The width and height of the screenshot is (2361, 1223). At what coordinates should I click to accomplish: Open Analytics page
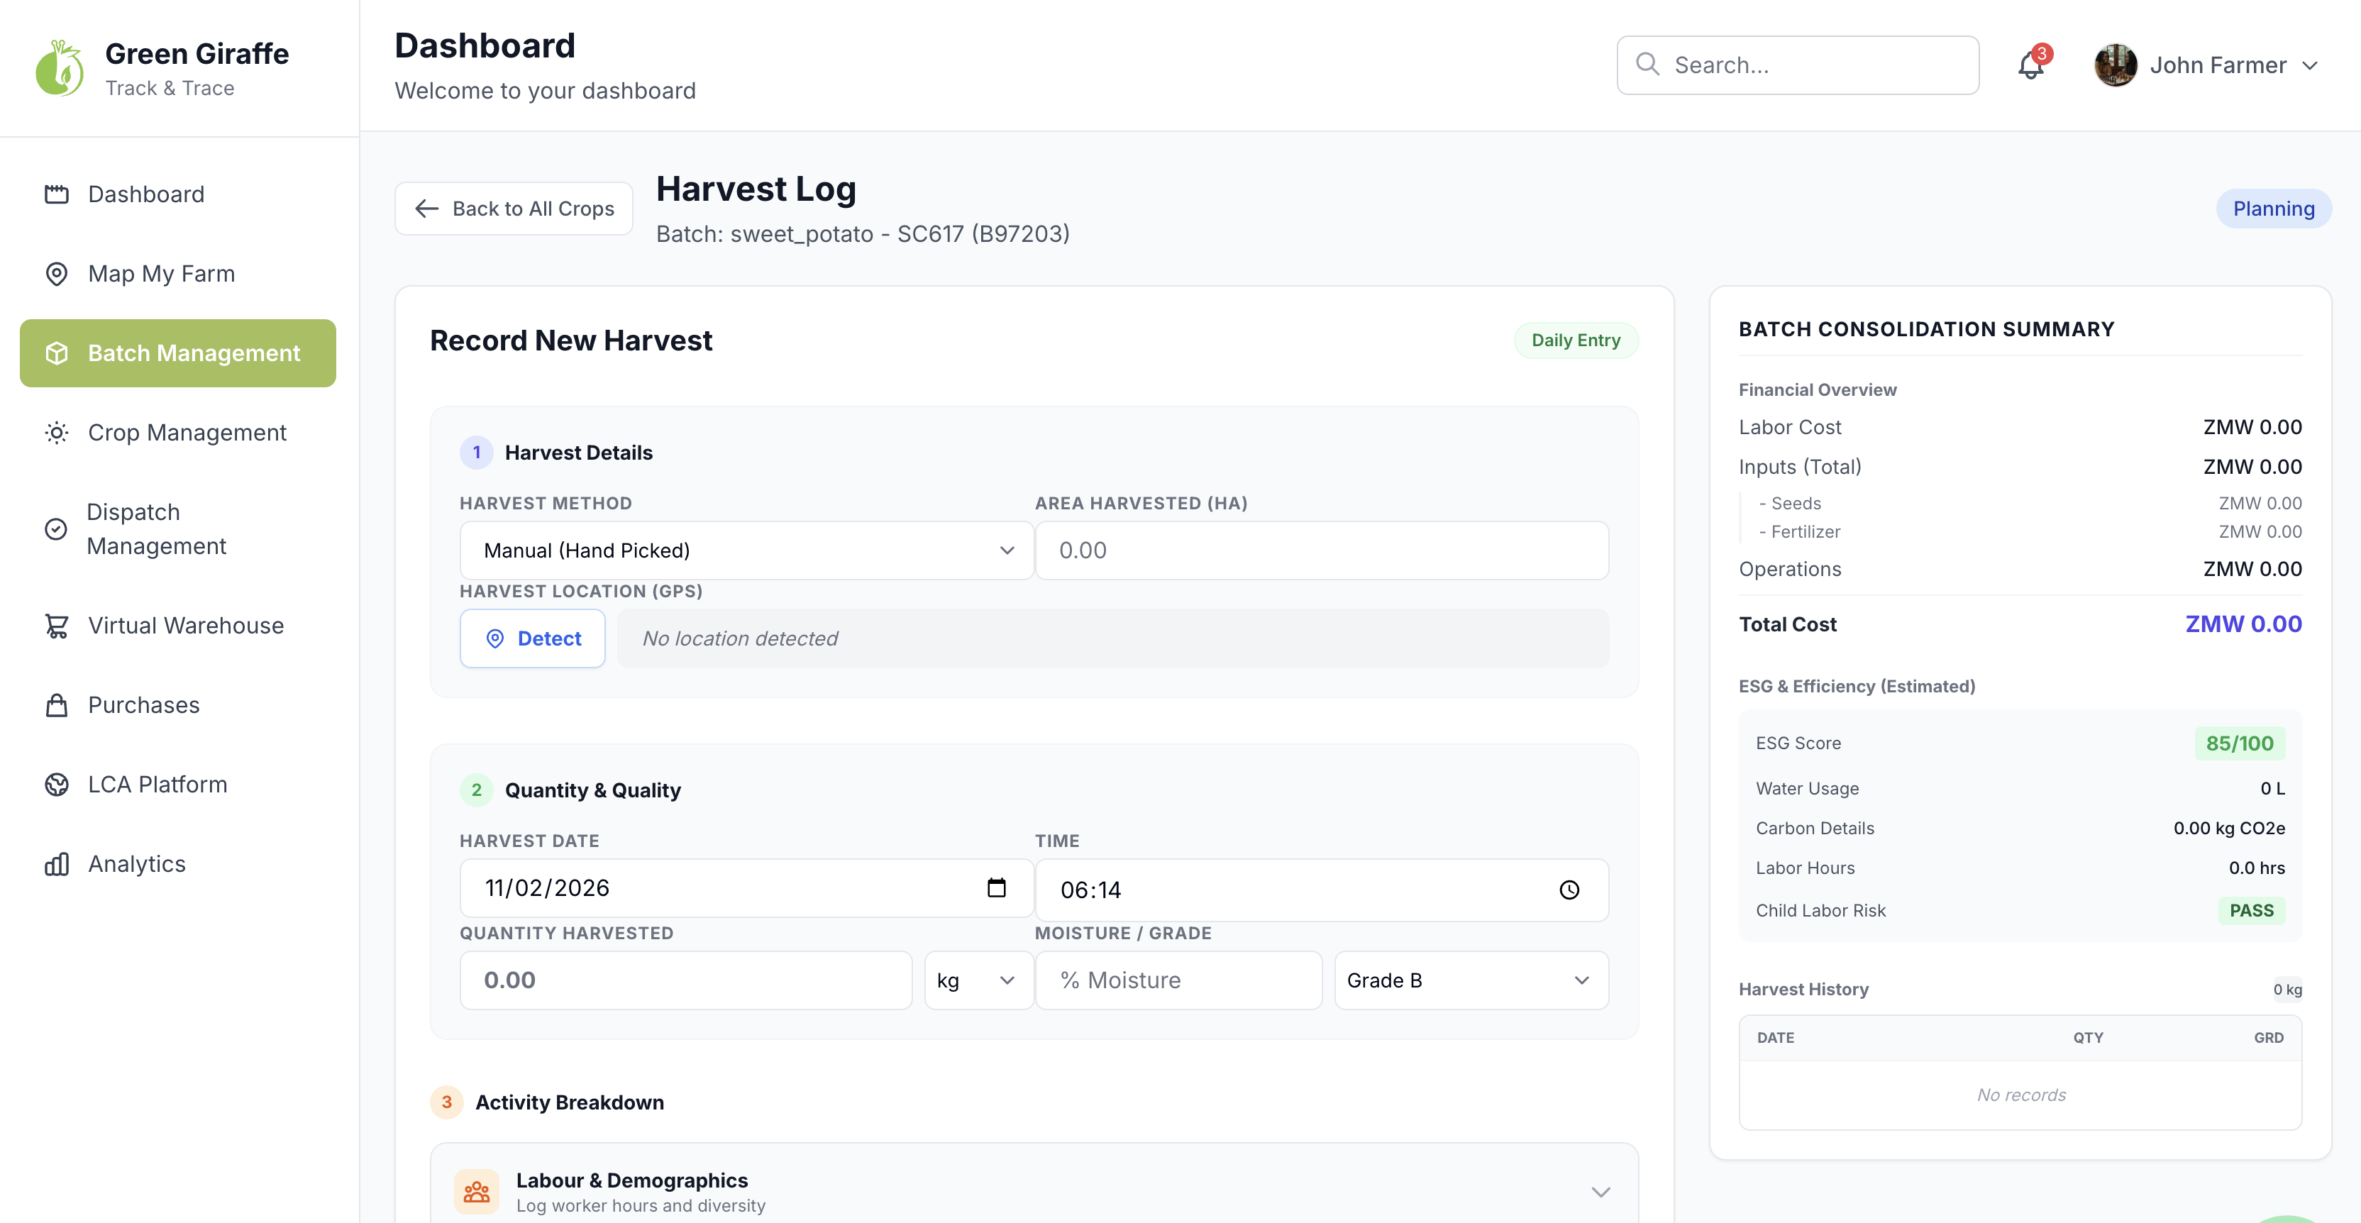click(x=178, y=863)
